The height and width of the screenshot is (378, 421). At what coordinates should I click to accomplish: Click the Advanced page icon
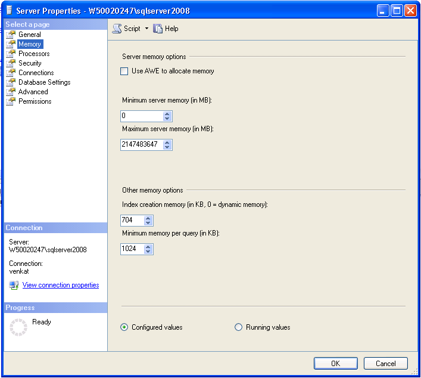(11, 92)
